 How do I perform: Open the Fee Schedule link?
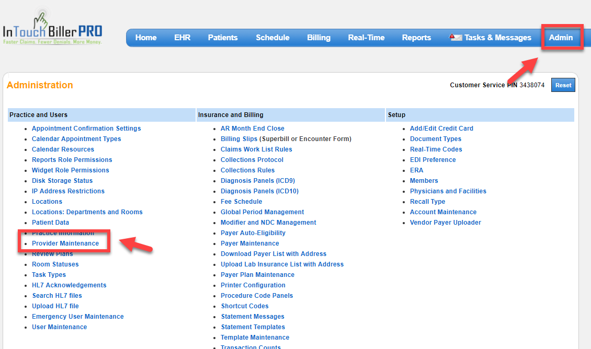[241, 202]
